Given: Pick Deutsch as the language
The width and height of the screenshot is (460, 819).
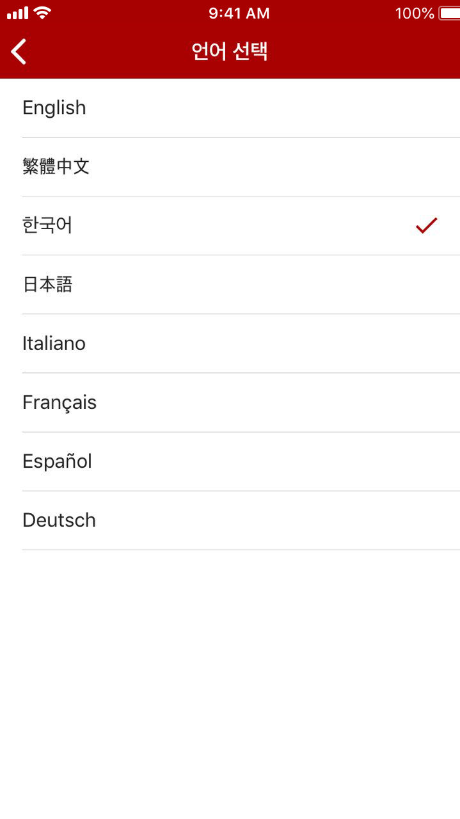Looking at the screenshot, I should pos(230,520).
